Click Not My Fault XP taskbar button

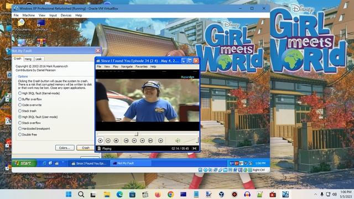coord(131,164)
